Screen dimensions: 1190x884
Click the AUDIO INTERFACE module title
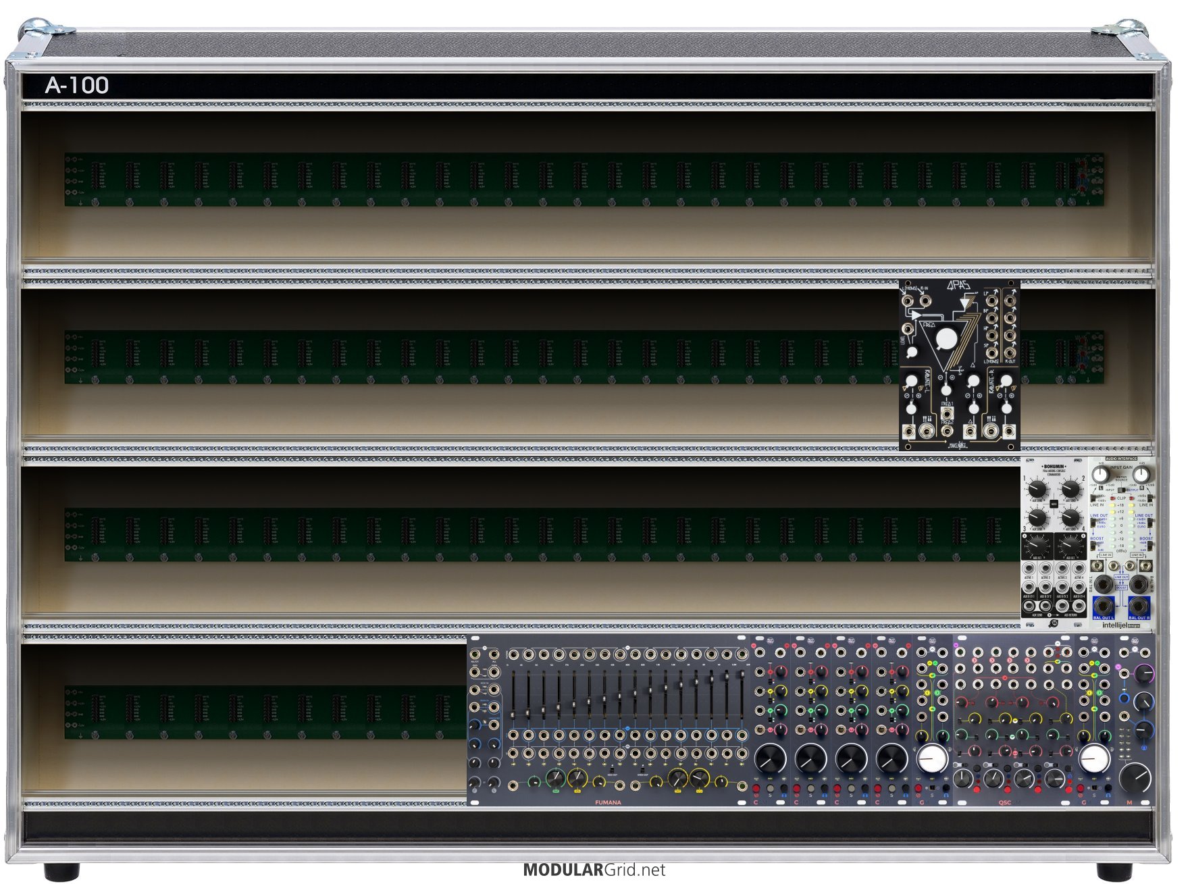pyautogui.click(x=1121, y=459)
